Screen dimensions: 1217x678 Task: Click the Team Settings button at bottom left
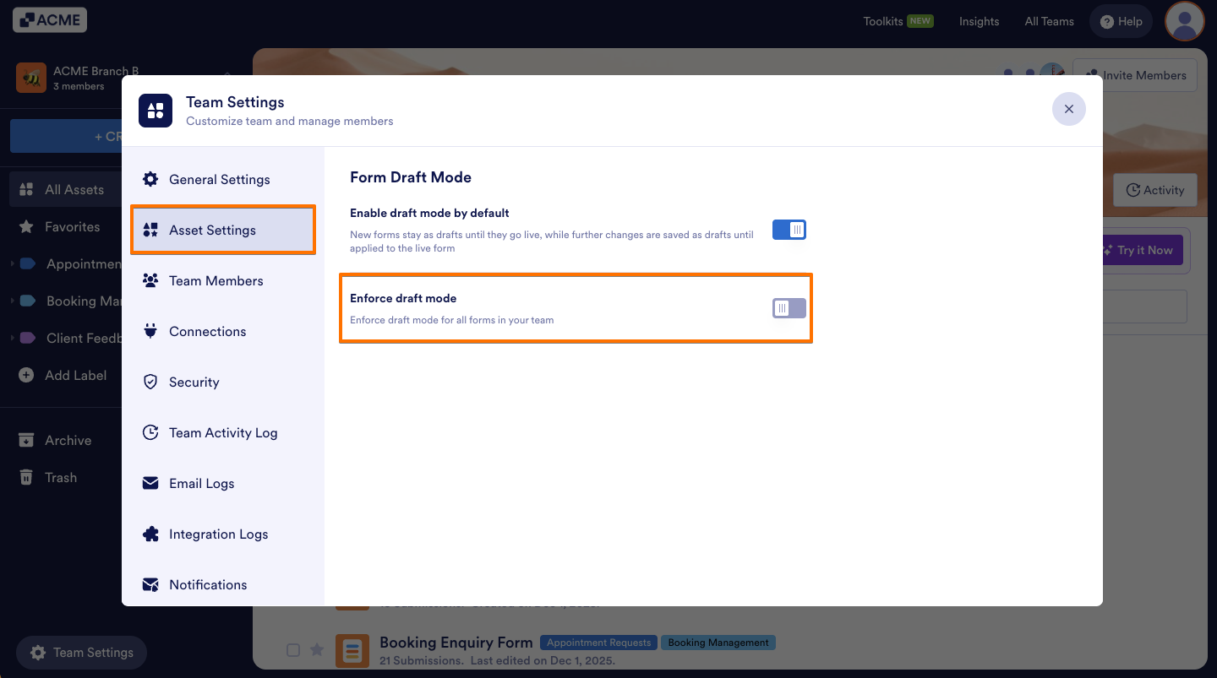click(81, 653)
